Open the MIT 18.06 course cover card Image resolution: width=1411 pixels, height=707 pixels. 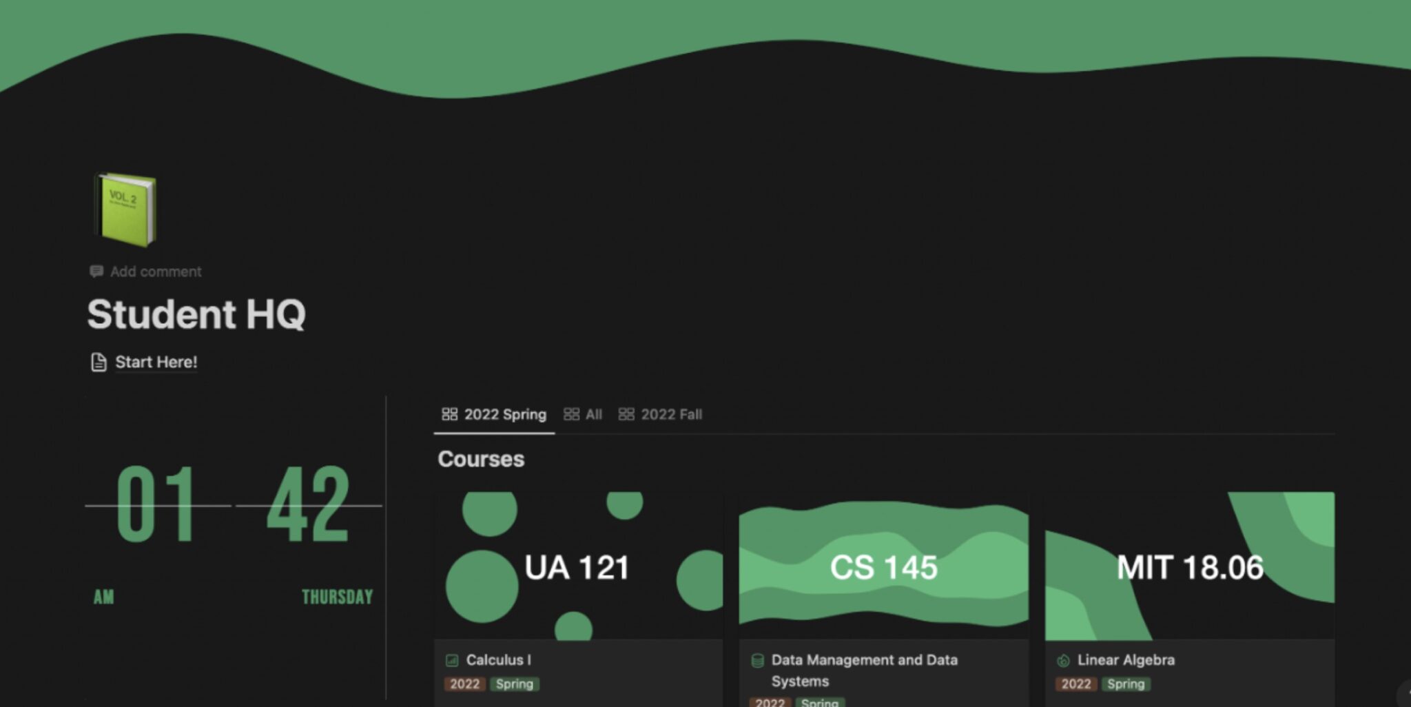[1189, 566]
